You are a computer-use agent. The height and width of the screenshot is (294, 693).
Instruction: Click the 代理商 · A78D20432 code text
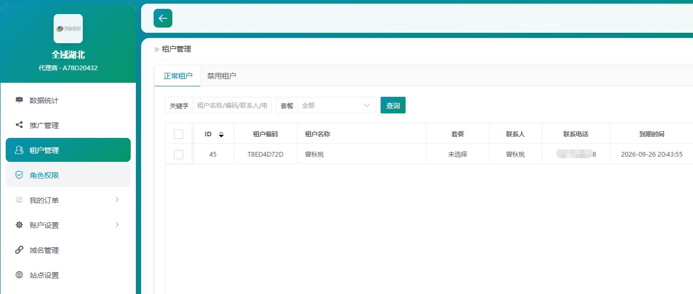click(68, 68)
